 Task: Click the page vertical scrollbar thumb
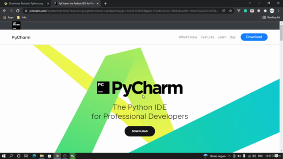click(281, 32)
